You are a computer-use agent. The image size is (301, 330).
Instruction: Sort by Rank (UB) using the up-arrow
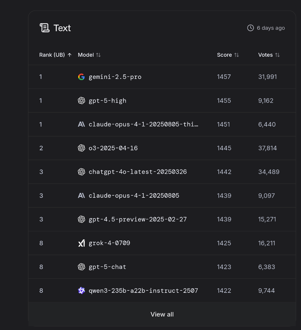coord(70,55)
